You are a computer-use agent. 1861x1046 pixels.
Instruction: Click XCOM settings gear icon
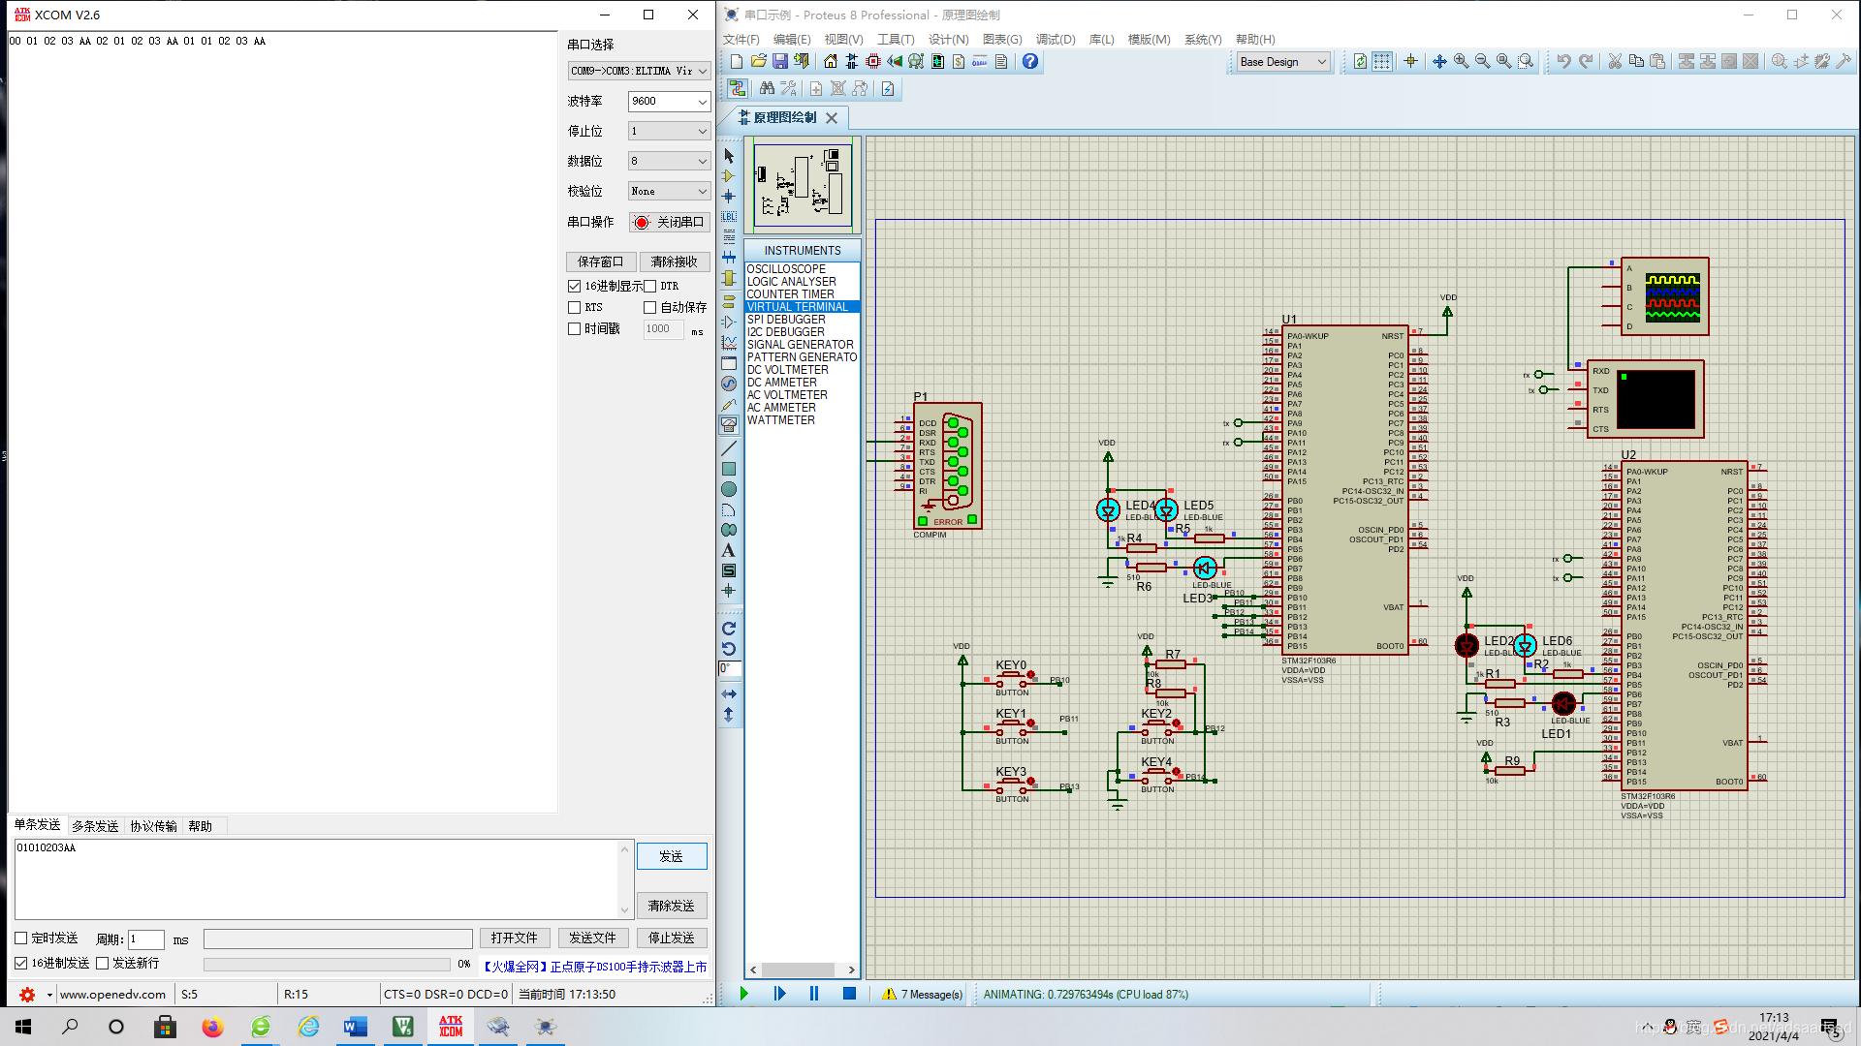click(27, 995)
